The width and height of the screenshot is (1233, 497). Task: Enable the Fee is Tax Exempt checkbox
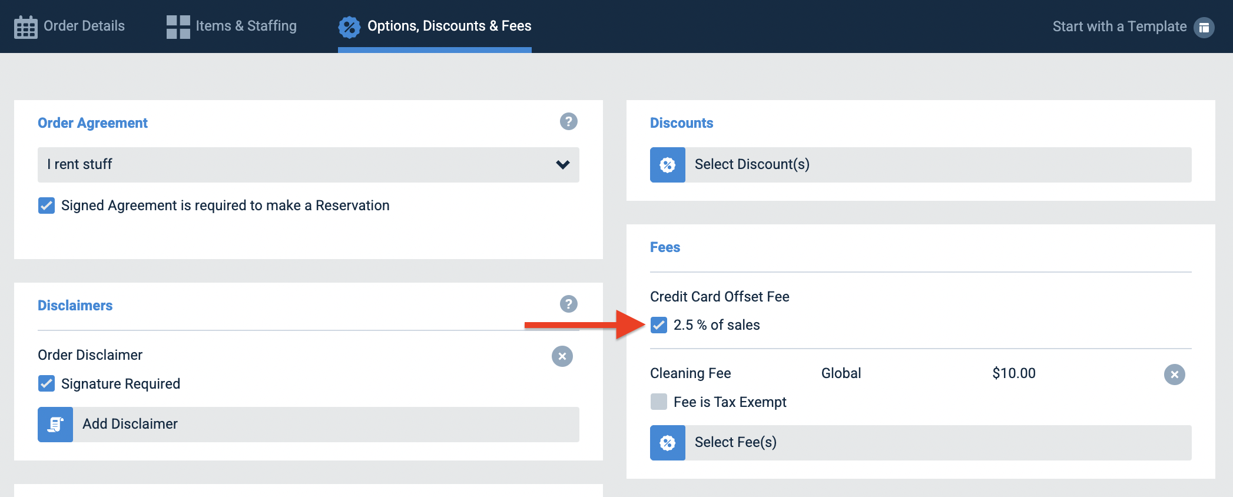coord(659,402)
